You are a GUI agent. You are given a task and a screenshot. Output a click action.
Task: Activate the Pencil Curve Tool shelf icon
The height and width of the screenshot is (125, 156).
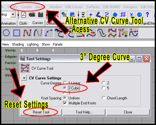[x=38, y=33]
